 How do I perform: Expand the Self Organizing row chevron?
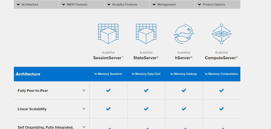(x=84, y=127)
